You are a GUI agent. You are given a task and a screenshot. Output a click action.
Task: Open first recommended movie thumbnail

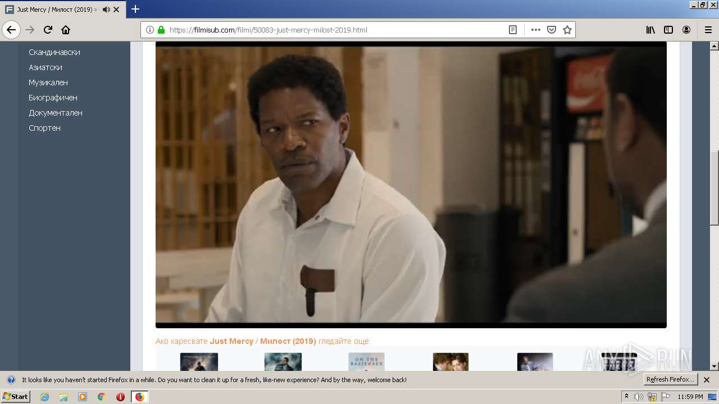click(199, 362)
